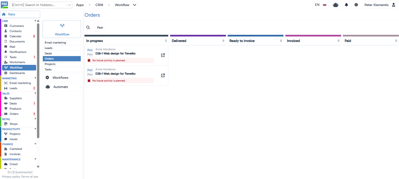Collapse the PRODUCTIVITY sidebar section arrow

[35, 129]
